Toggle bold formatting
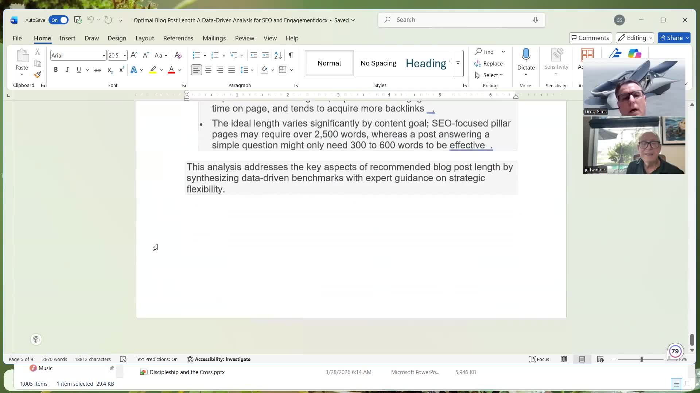The height and width of the screenshot is (393, 700). point(56,70)
